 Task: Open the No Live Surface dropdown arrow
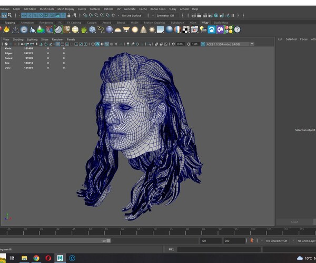tap(118, 15)
